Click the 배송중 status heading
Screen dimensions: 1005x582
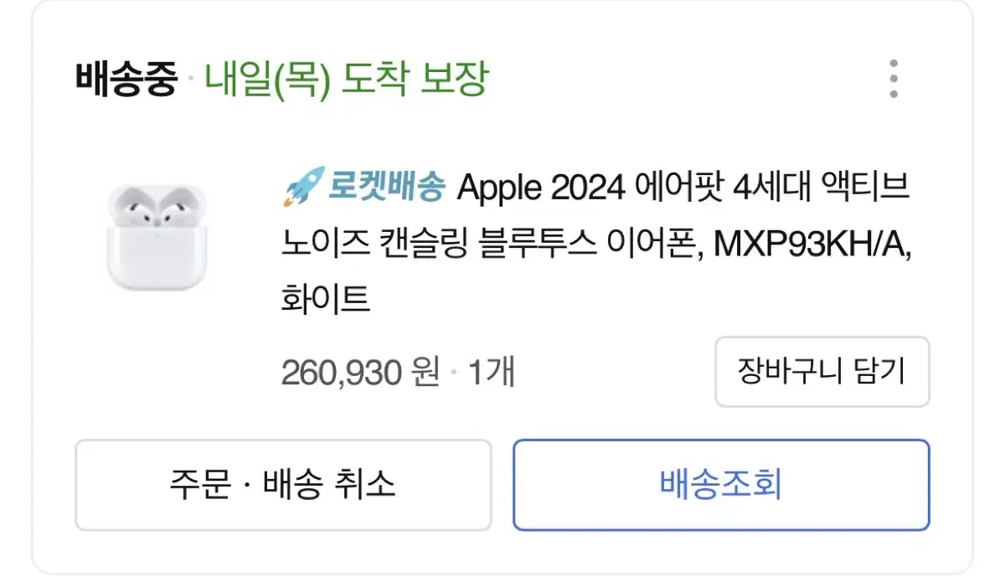pyautogui.click(x=126, y=80)
